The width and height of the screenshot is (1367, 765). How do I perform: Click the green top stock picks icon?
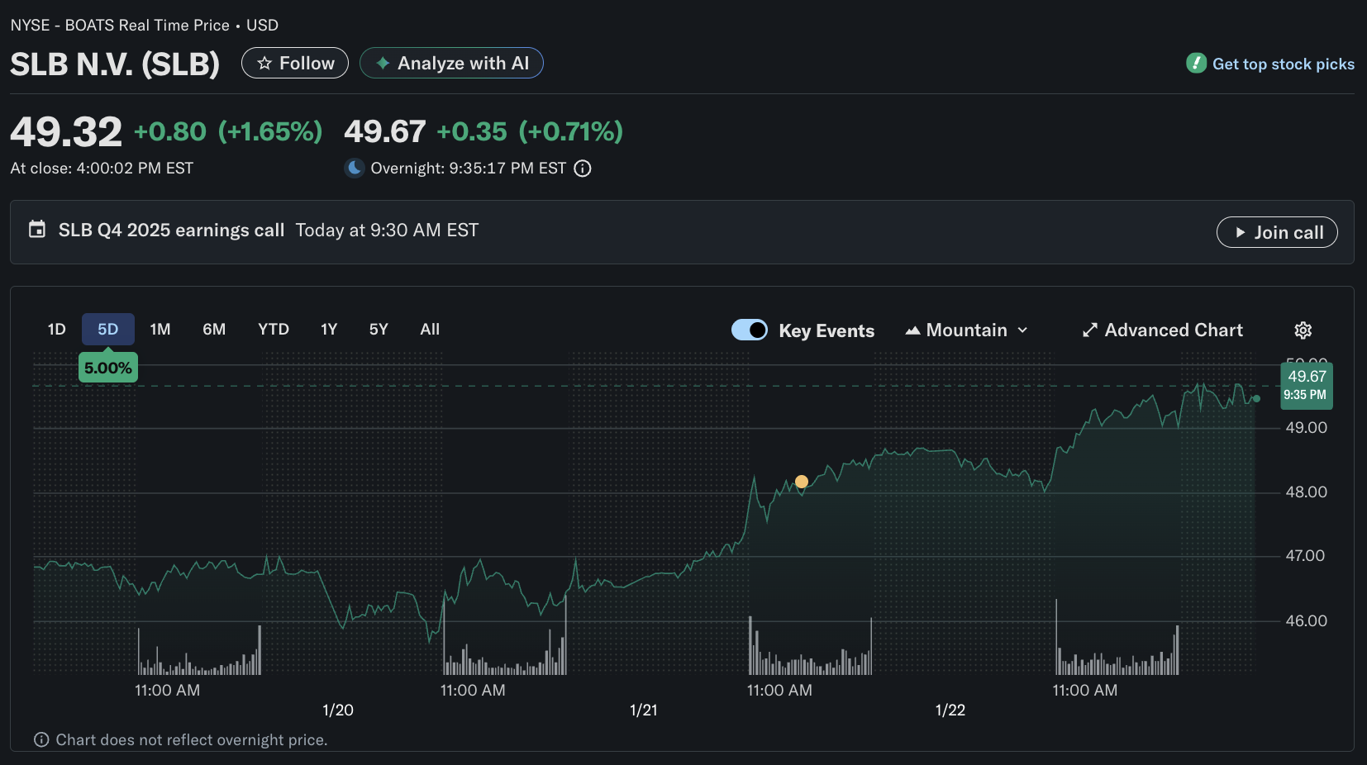tap(1196, 64)
